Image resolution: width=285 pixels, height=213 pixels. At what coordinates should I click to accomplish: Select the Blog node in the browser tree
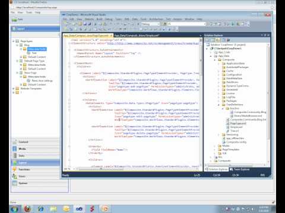tap(27, 45)
